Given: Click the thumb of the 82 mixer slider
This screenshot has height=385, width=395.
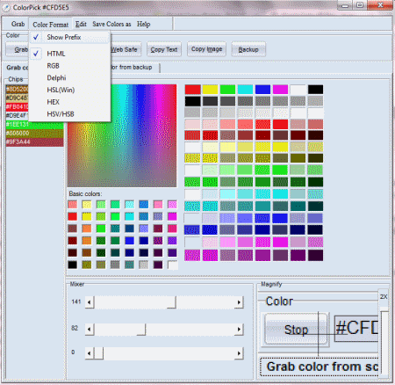Looking at the screenshot, I should [141, 330].
